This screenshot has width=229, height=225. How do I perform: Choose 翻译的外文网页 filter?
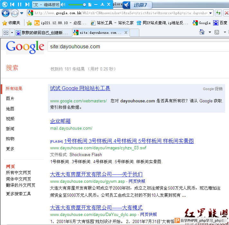point(21,185)
